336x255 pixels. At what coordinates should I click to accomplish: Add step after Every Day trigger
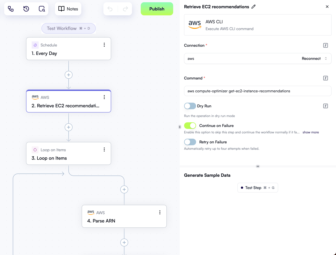coord(68,75)
